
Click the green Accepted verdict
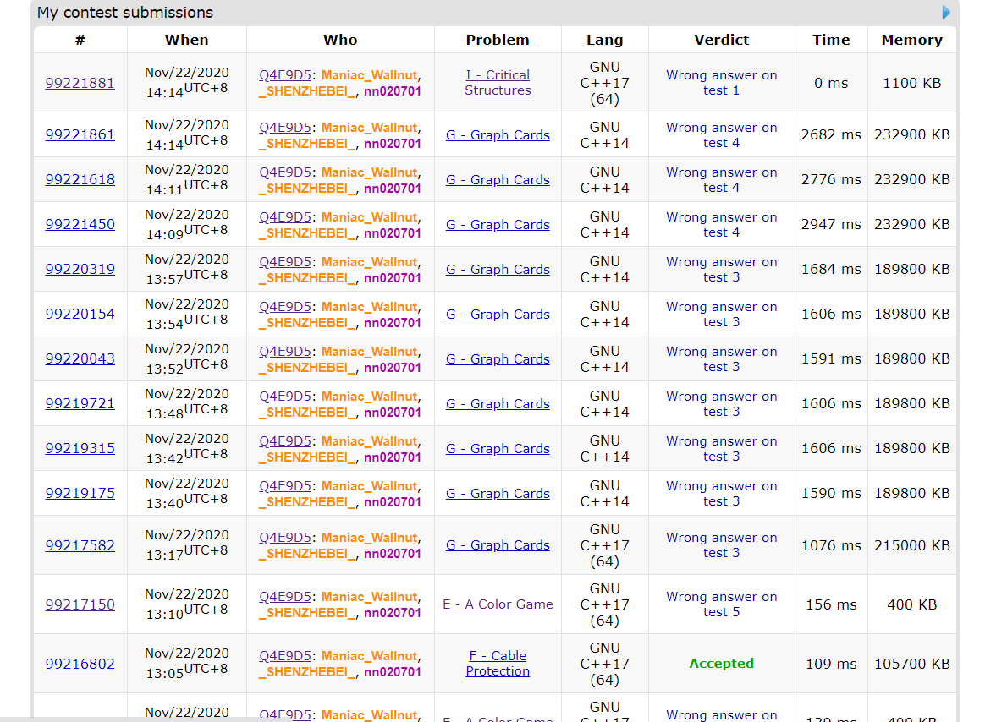[x=721, y=664]
